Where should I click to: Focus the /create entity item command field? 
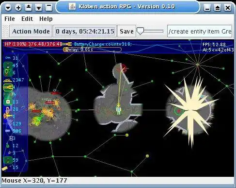(x=200, y=31)
